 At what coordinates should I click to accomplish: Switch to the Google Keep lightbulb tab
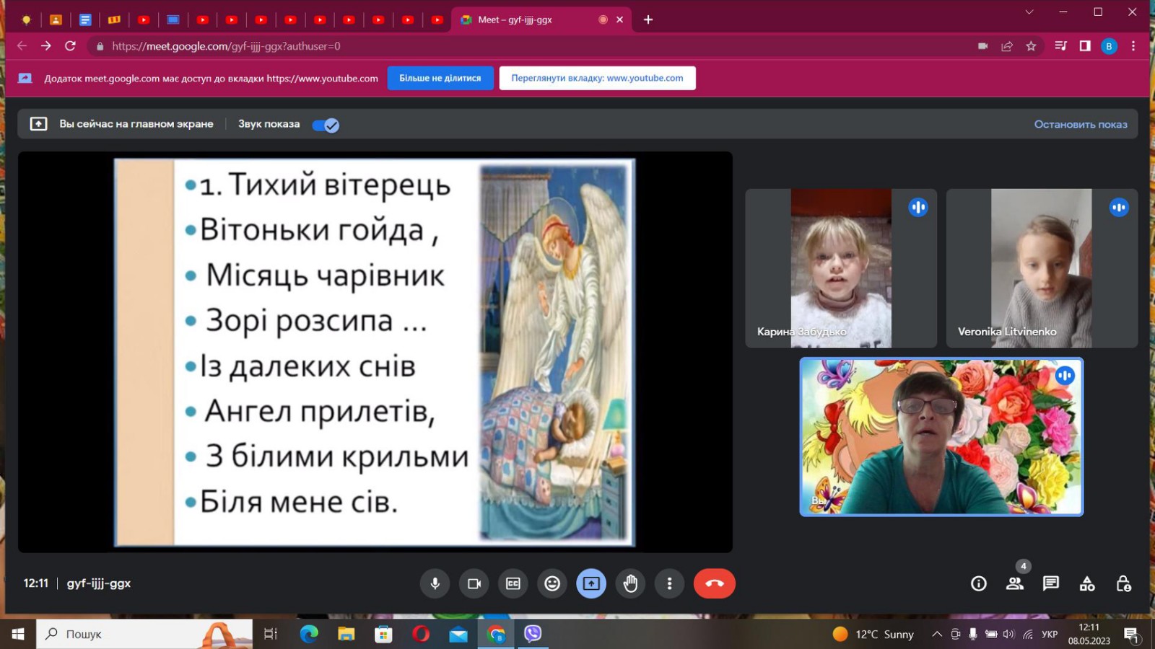coord(27,19)
